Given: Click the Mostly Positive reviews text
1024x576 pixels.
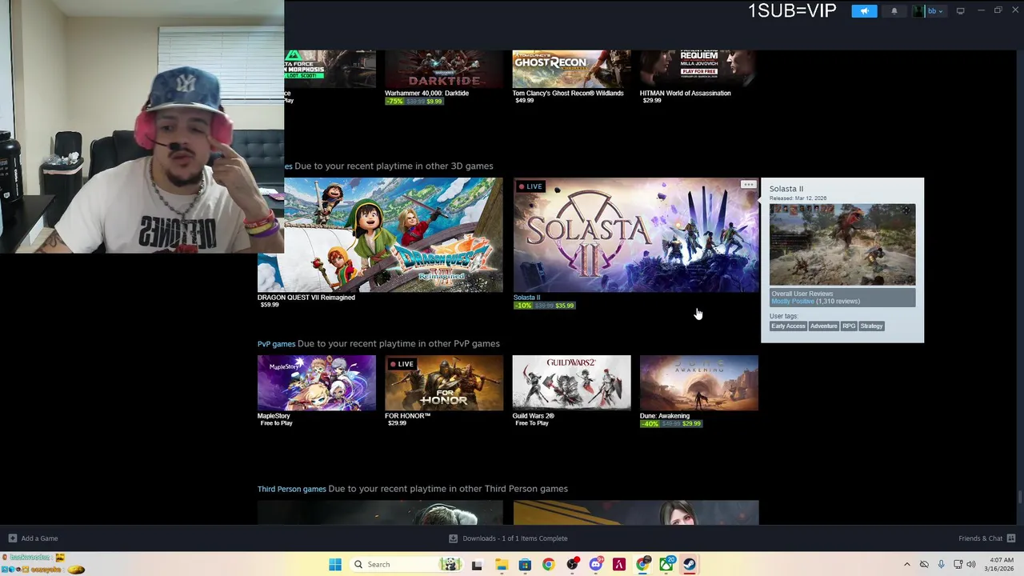Looking at the screenshot, I should (792, 302).
